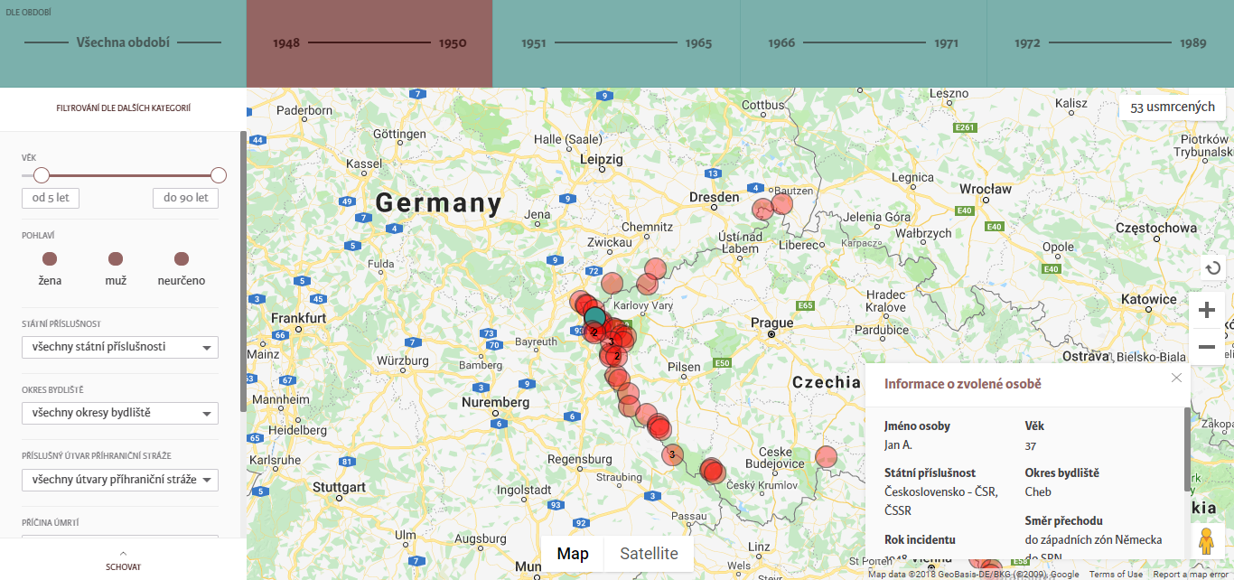Switch the map to Satellite view
Screen dimensions: 1234x580
[649, 554]
